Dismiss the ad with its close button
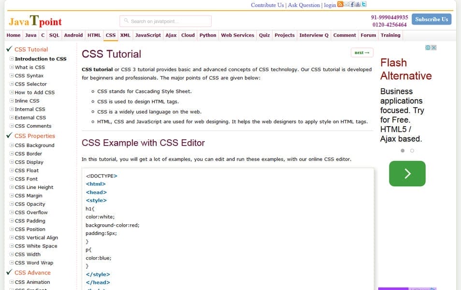 (x=434, y=47)
